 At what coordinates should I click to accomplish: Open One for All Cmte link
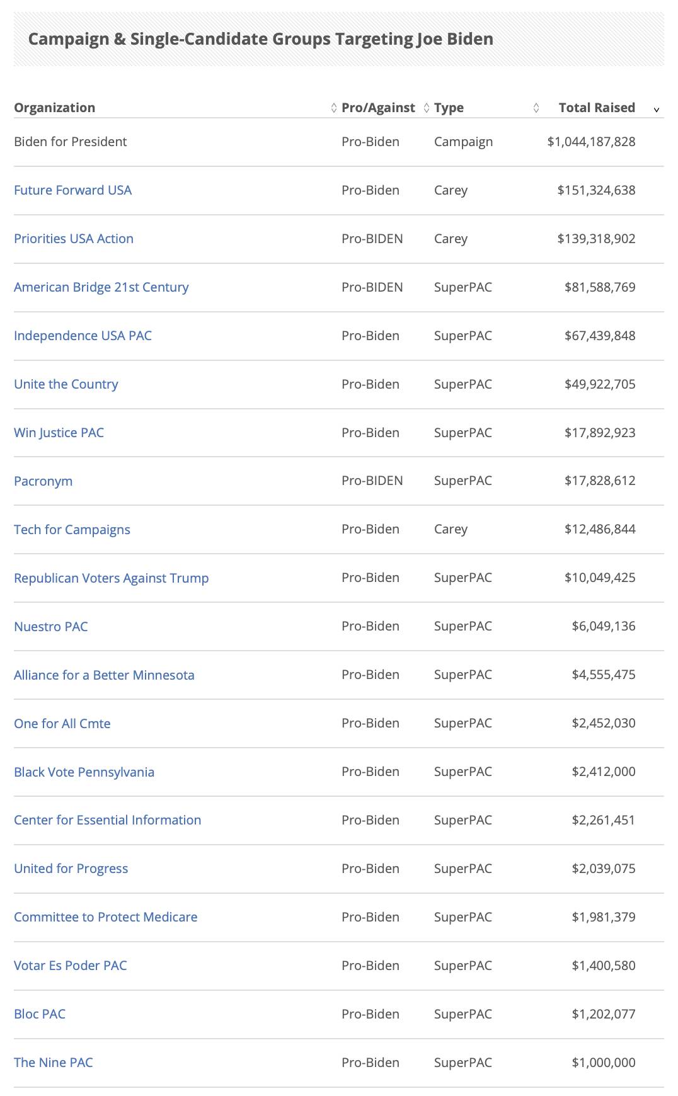click(x=62, y=724)
